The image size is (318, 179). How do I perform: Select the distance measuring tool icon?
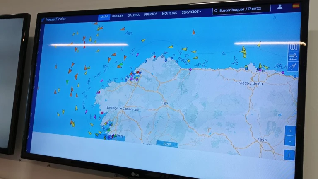pyautogui.click(x=293, y=66)
